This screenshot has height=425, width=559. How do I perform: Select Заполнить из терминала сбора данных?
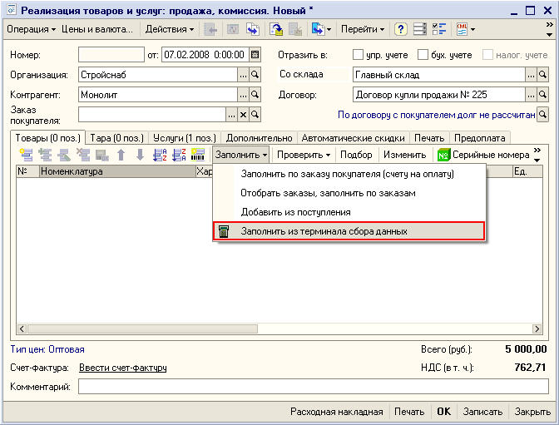tap(324, 231)
